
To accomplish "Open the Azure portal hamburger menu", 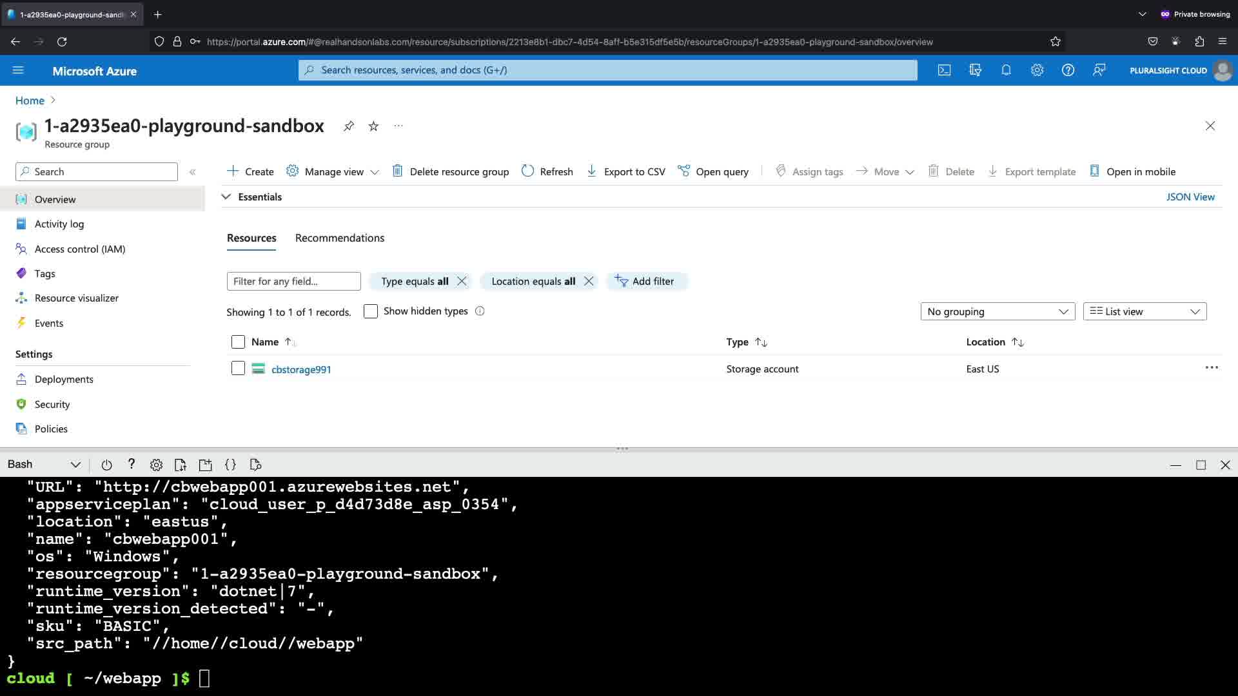I will tap(18, 70).
